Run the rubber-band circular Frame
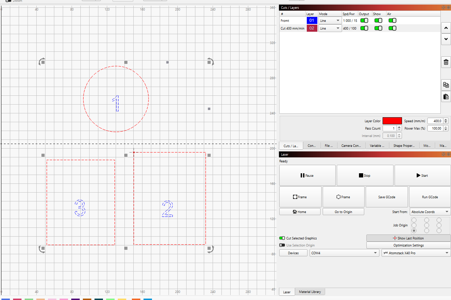The width and height of the screenshot is (451, 300). tap(343, 197)
